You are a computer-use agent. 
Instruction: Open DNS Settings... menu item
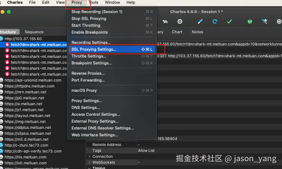click(112, 107)
